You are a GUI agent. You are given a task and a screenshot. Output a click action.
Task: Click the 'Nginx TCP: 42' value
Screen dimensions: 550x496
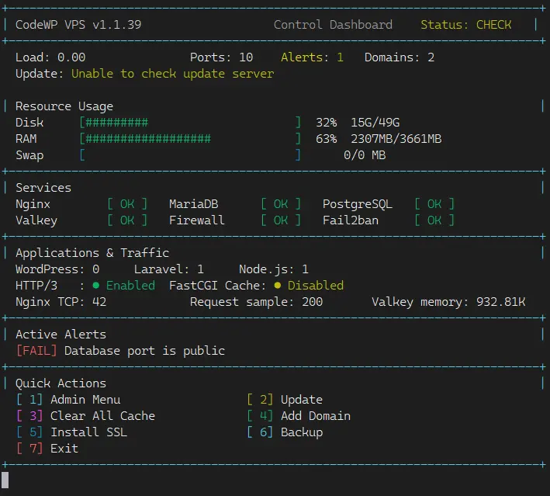(61, 302)
